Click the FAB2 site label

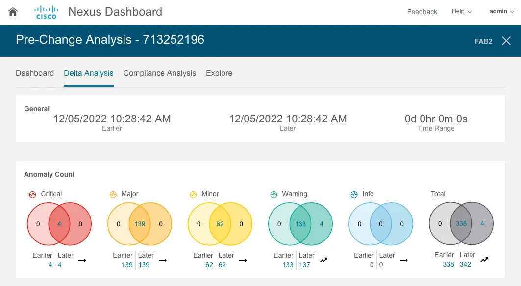click(x=483, y=41)
